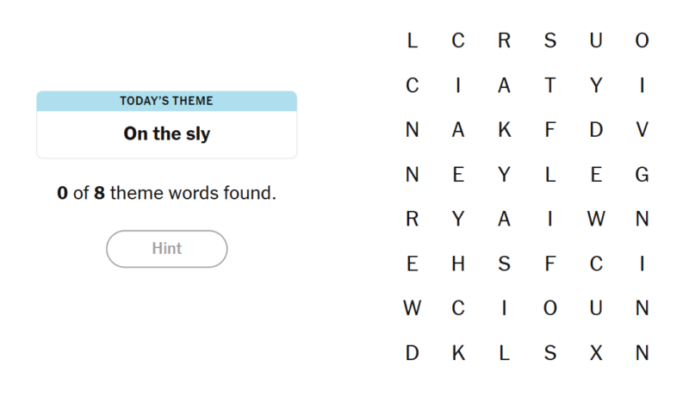Pick the letter K between A and F
The height and width of the screenshot is (403, 689).
tap(504, 130)
